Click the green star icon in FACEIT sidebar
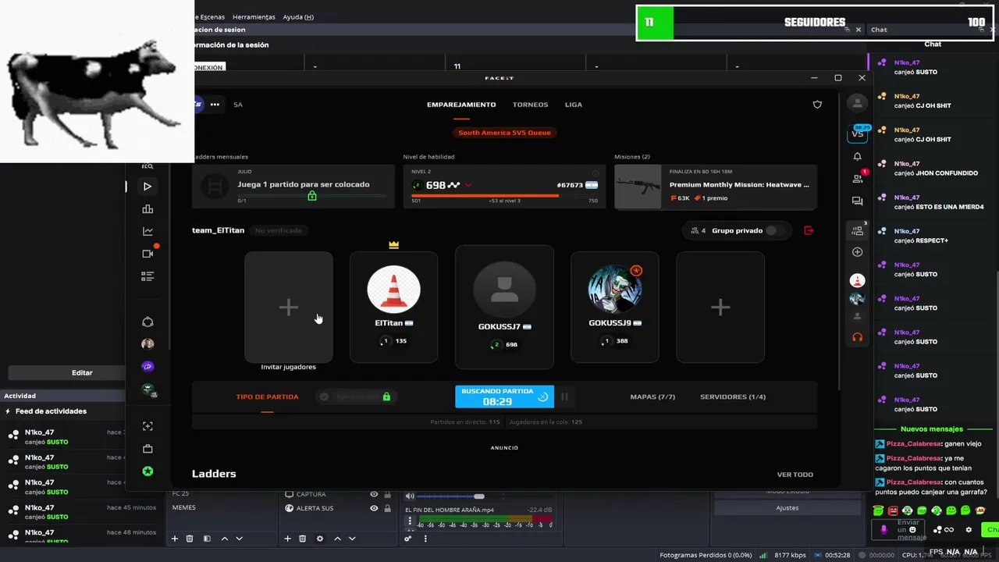This screenshot has width=999, height=562. [x=148, y=471]
